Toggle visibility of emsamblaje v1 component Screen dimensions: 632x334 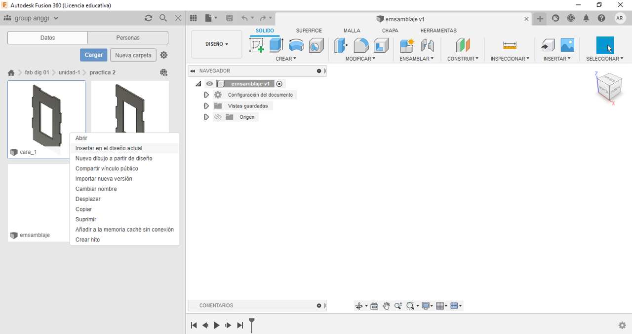(x=209, y=84)
